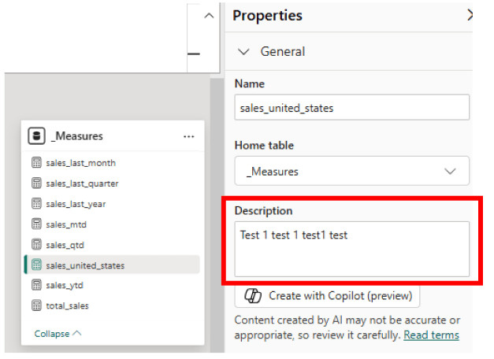The width and height of the screenshot is (494, 359).
Task: Click inside the Description text box
Action: coord(351,248)
